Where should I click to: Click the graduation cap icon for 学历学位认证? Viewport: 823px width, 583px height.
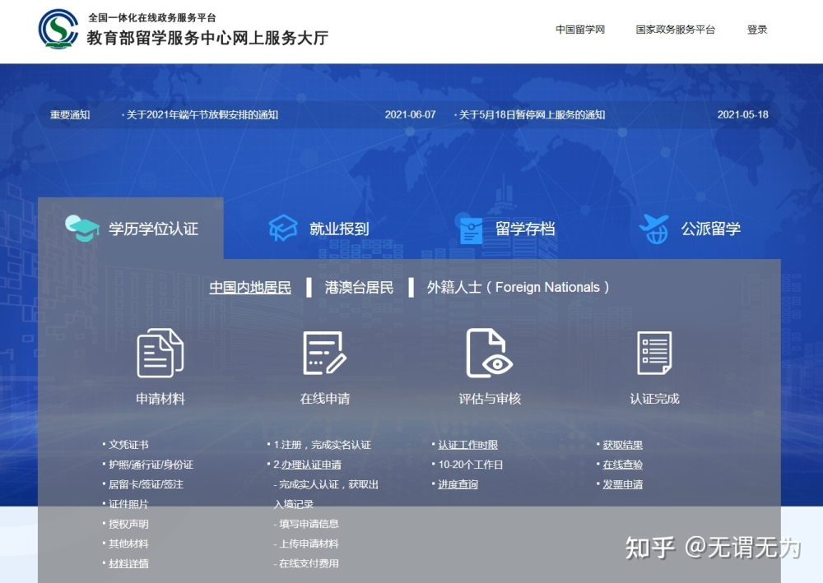pos(81,229)
